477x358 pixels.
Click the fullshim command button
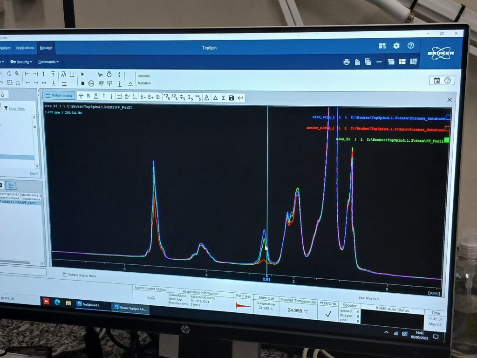click(144, 76)
